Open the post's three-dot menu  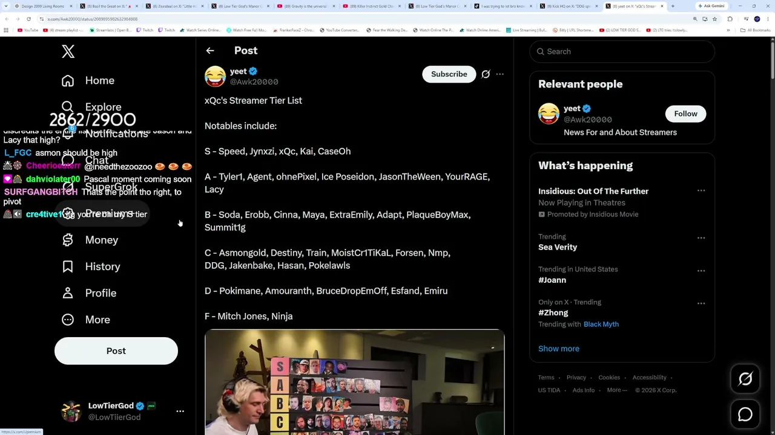tap(500, 74)
